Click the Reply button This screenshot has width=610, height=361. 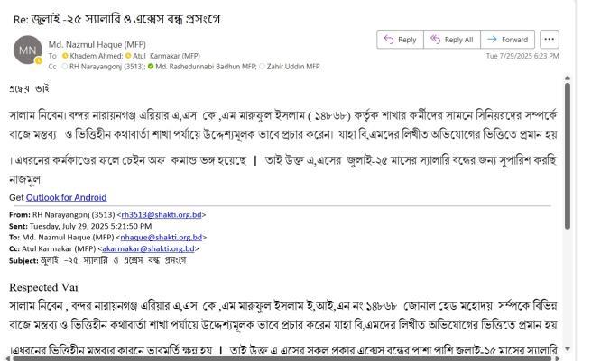pyautogui.click(x=400, y=40)
